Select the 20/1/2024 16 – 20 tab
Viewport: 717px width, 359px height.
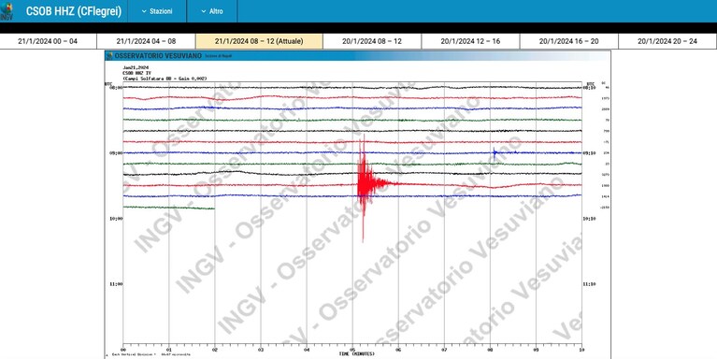[569, 41]
